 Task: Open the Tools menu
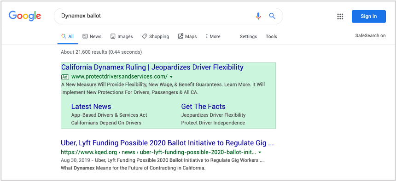(271, 37)
